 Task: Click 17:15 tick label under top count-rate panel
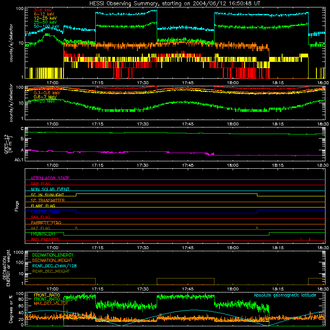[98, 83]
